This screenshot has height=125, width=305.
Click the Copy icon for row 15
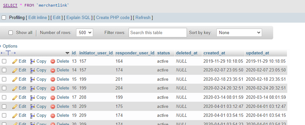pyautogui.click(x=32, y=79)
